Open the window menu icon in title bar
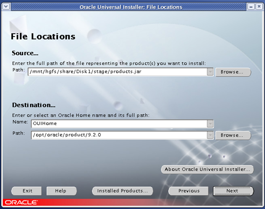 (x=6, y=7)
